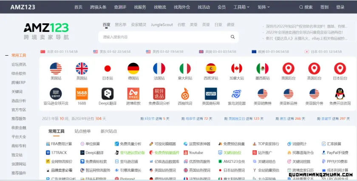Open the 美国后台 red pin icon
This screenshot has height=181, width=357.
289,68
